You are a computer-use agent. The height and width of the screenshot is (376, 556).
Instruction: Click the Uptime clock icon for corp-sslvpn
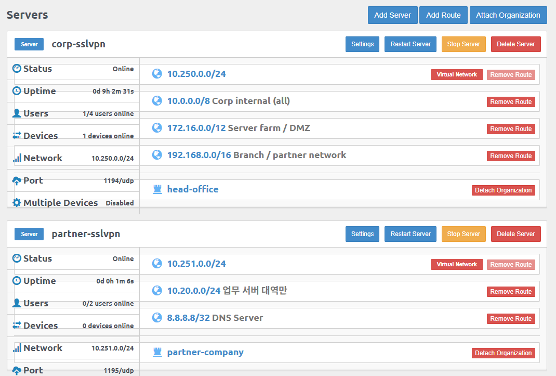coord(17,91)
